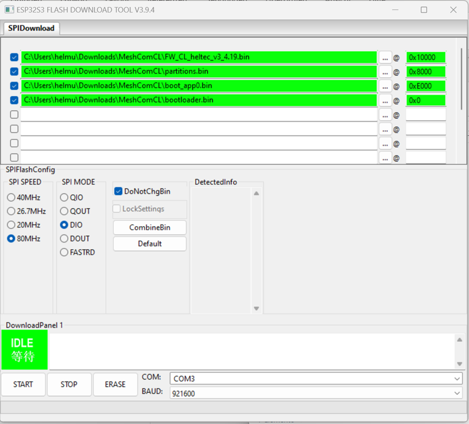This screenshot has height=424, width=469.
Task: Browse file for FW_CL_heltec_v3_4.19.bin row
Action: [x=385, y=58]
